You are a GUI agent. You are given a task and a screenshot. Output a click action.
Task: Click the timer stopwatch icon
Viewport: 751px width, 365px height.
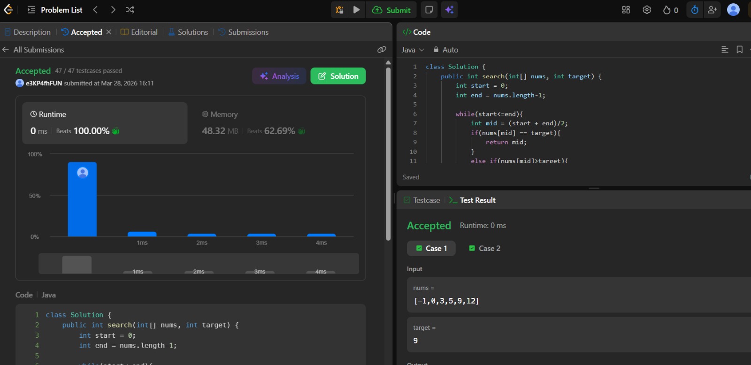click(695, 10)
